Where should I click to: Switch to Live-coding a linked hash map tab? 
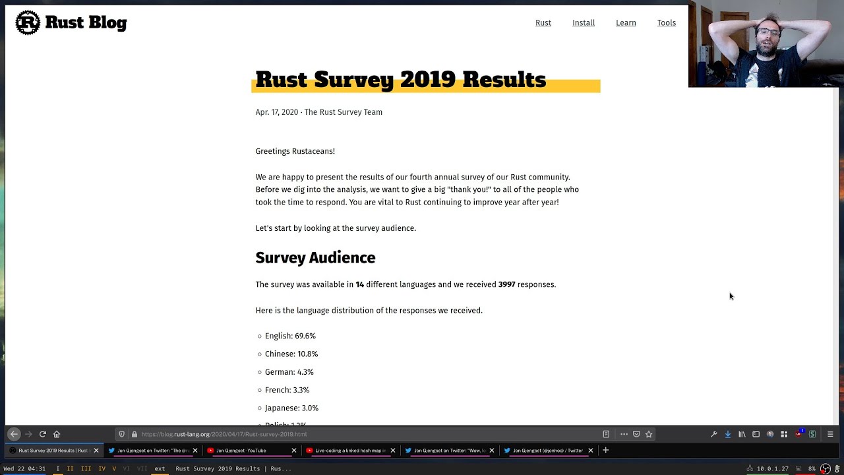coord(351,451)
